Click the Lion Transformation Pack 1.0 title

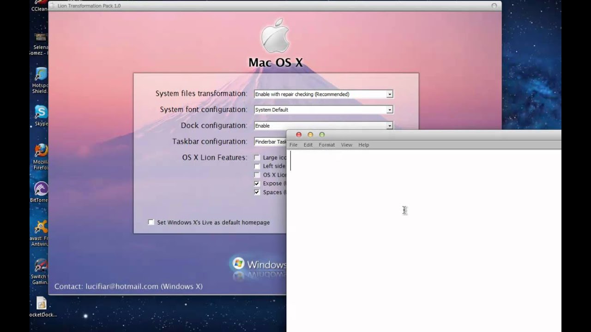(89, 6)
